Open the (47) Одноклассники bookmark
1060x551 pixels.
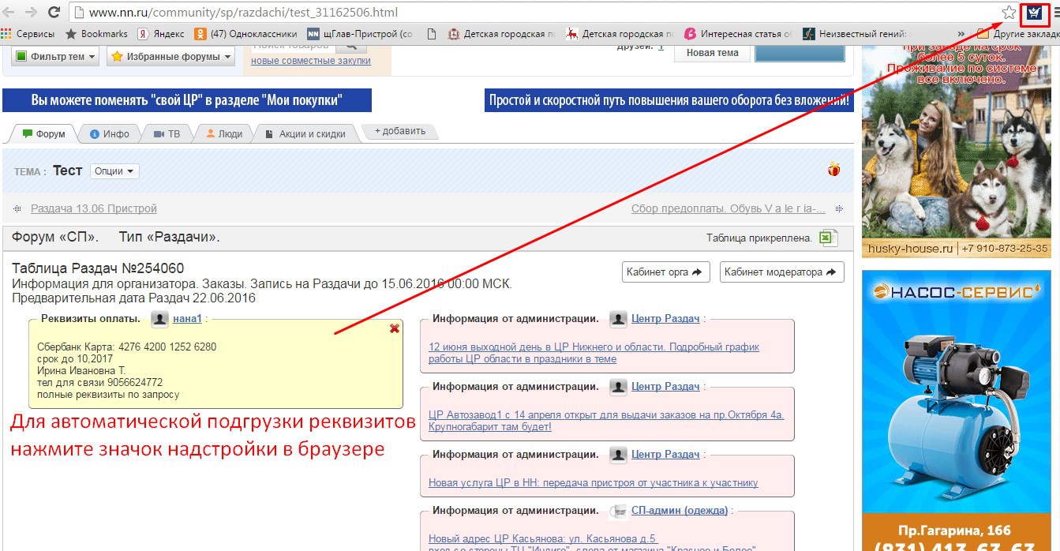tap(245, 34)
